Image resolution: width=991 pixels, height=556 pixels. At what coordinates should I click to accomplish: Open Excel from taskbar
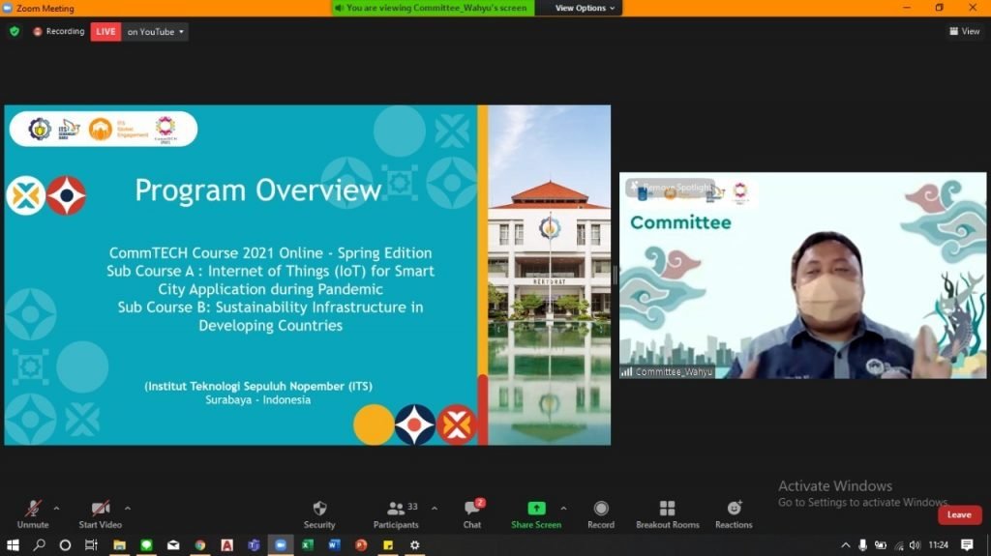(x=308, y=544)
